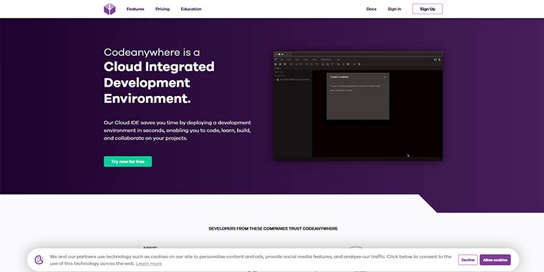Screen dimensions: 544x272
Task: Click the Create Container dialog in the preview
Action: [358, 96]
